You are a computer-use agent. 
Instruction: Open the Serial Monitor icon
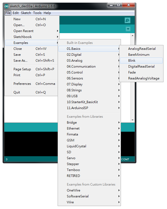coord(127,20)
